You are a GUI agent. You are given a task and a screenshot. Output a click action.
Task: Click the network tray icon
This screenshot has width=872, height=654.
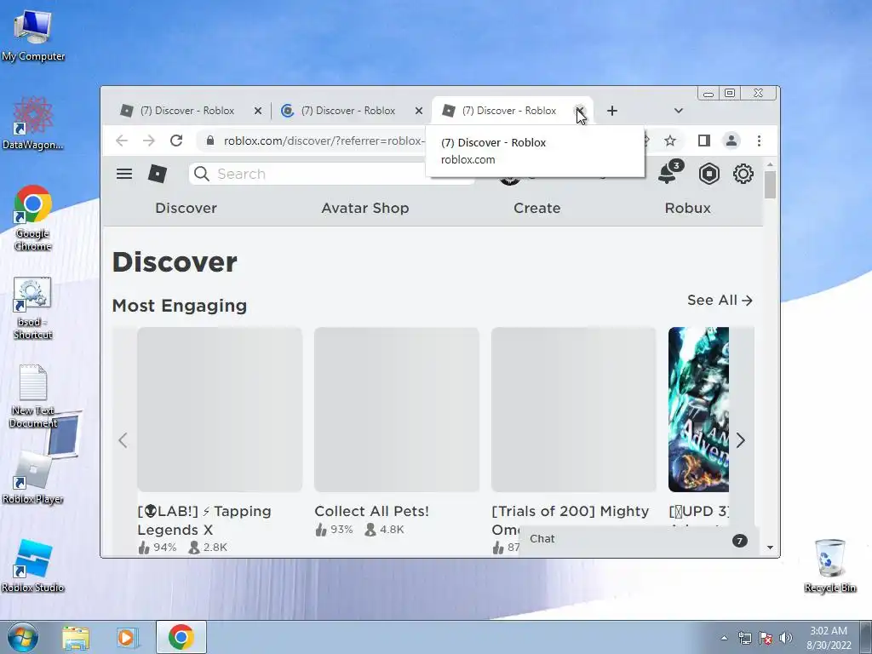pyautogui.click(x=744, y=638)
